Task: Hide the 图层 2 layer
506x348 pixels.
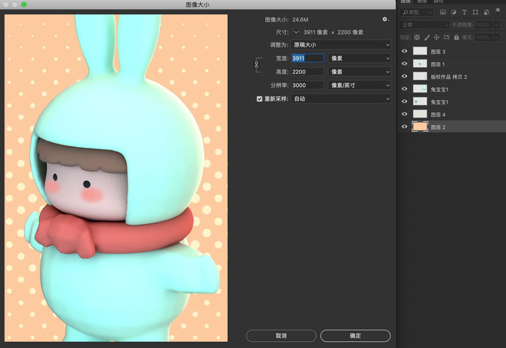Action: (404, 126)
